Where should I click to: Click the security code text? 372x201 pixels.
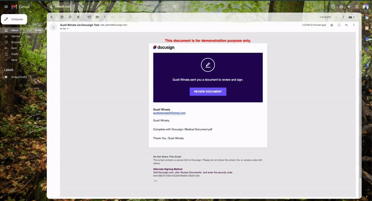176,176
